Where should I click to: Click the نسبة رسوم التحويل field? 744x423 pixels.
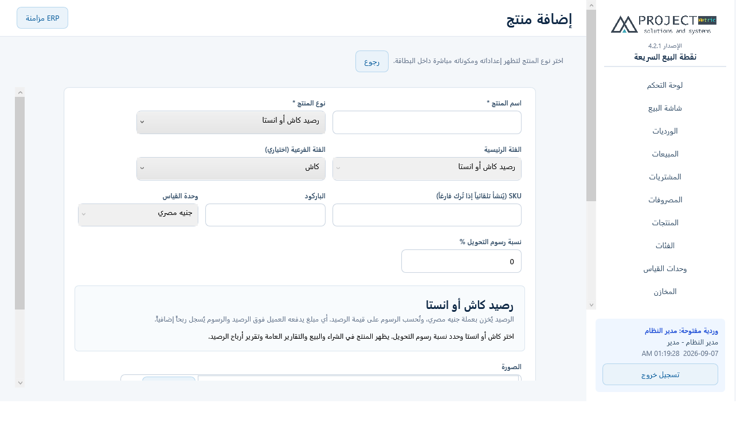click(x=461, y=261)
